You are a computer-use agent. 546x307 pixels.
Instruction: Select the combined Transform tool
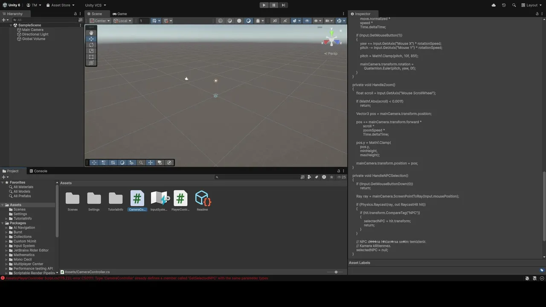(91, 63)
